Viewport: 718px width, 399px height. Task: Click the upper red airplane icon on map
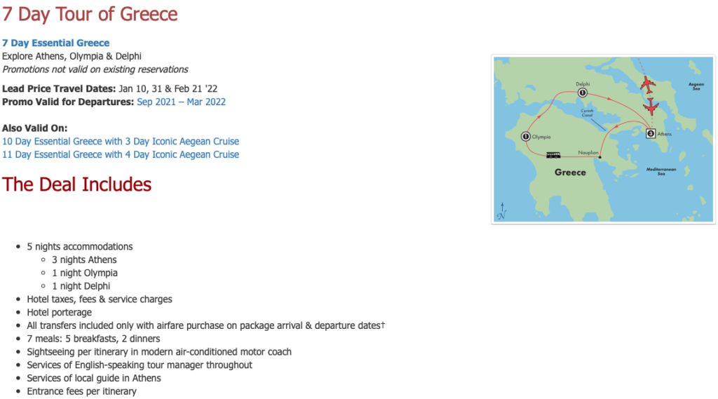pyautogui.click(x=647, y=86)
